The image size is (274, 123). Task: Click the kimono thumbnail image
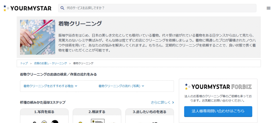[37, 37]
